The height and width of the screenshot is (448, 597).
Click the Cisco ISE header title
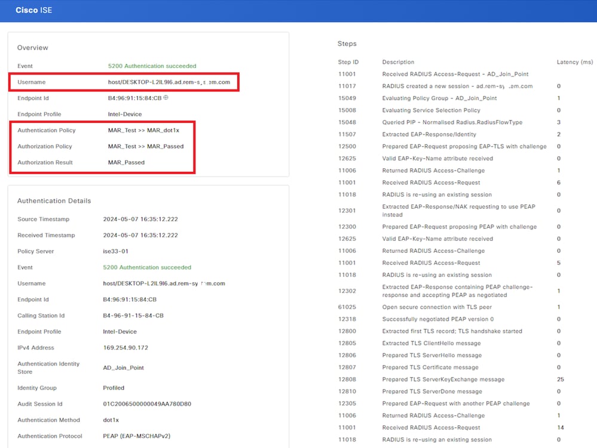pos(33,10)
